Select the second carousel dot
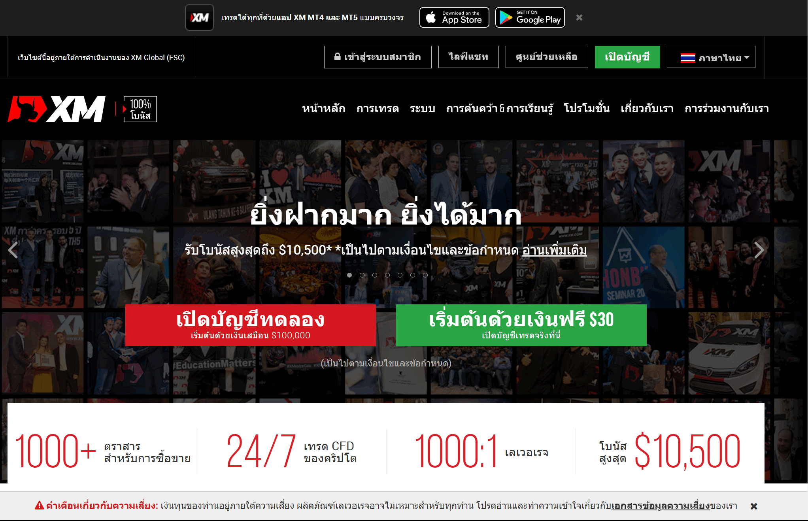The height and width of the screenshot is (521, 808). coord(362,275)
